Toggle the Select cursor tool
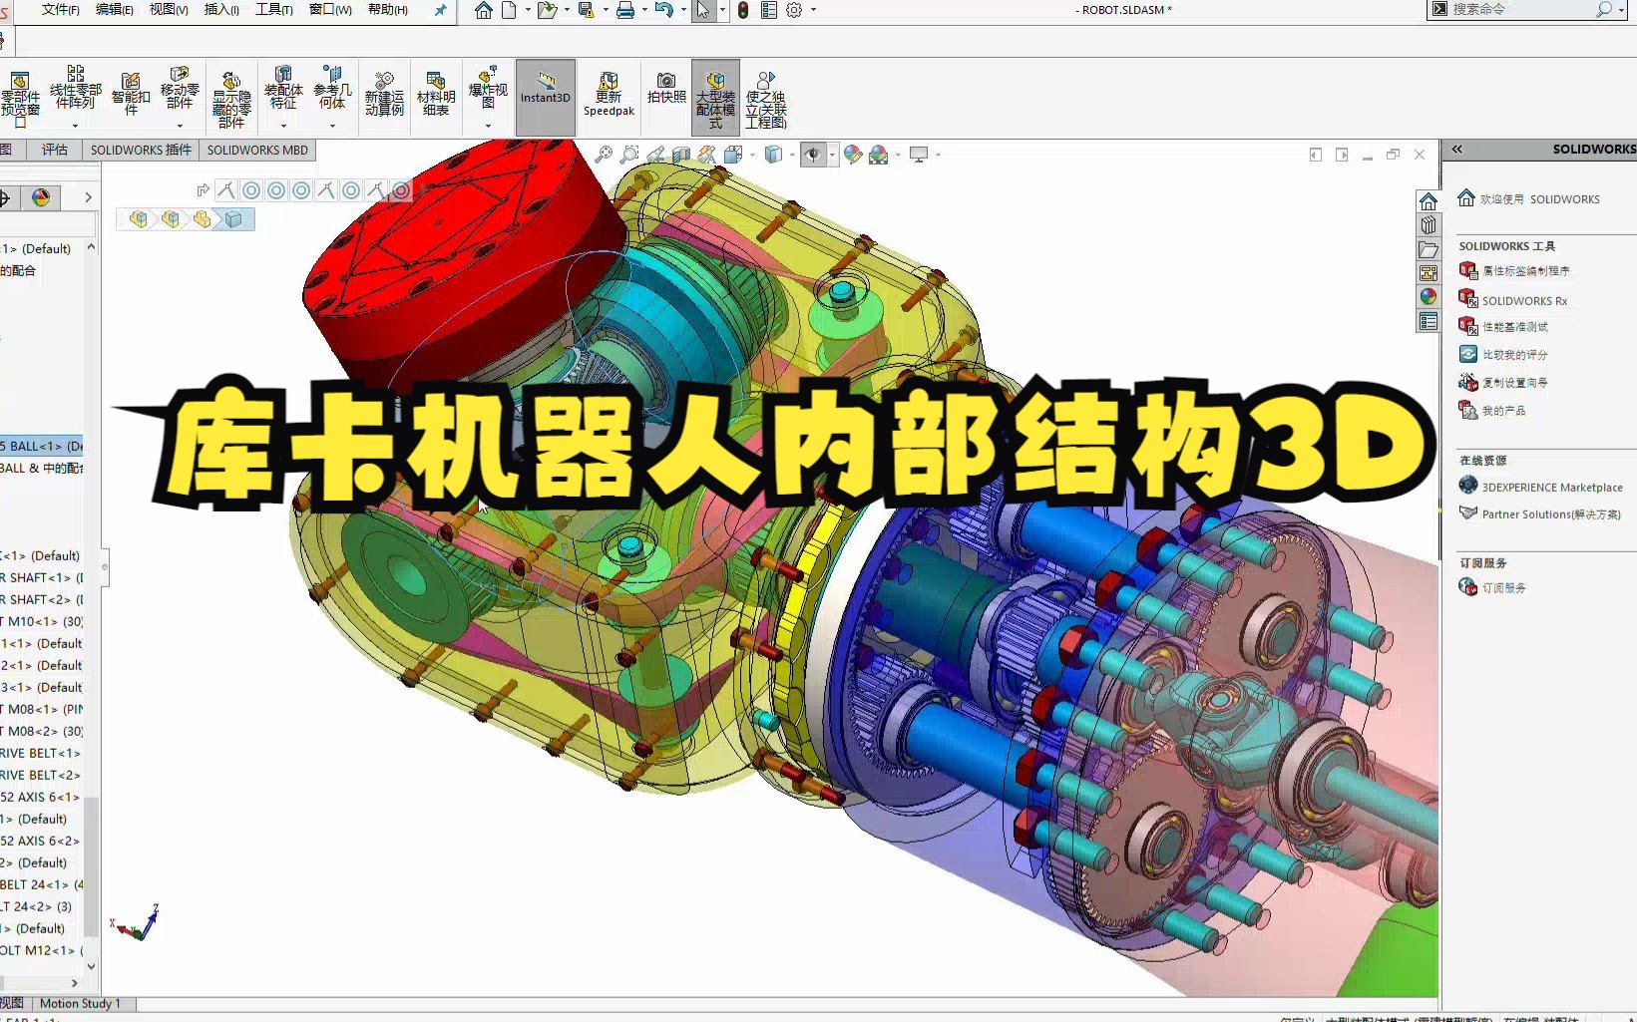 704,10
